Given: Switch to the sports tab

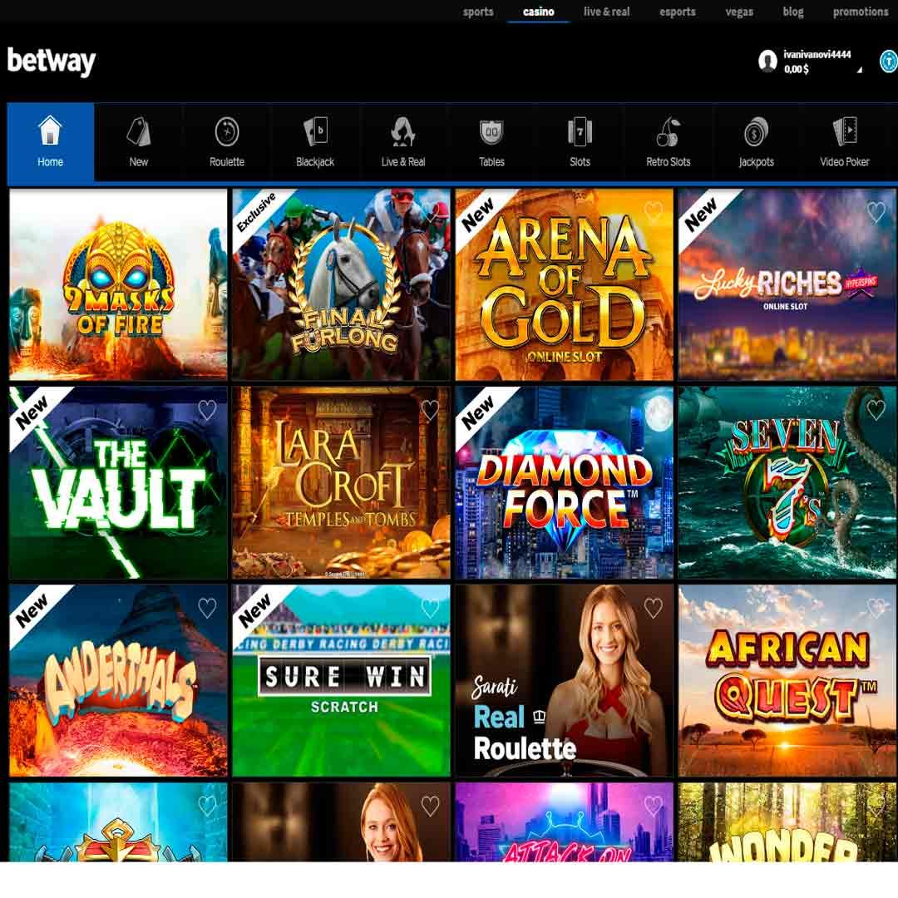Looking at the screenshot, I should [x=478, y=12].
